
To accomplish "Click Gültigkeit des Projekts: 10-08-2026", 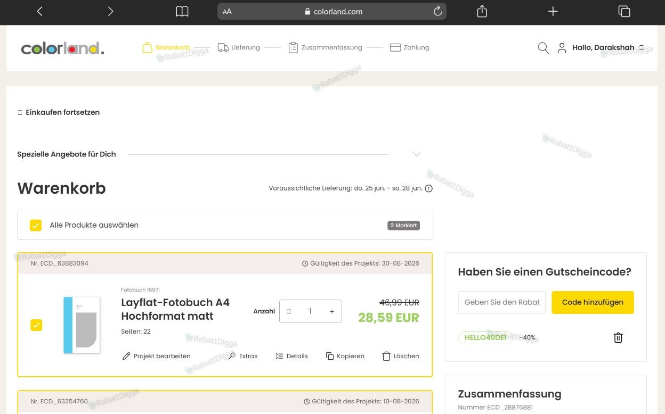I will coord(361,401).
